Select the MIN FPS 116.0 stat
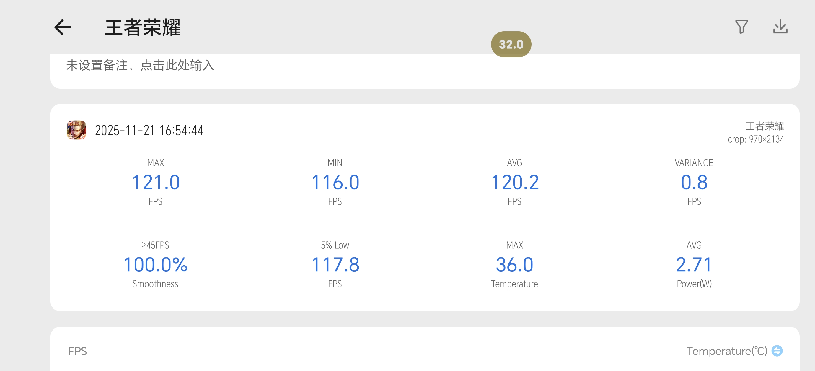This screenshot has width=815, height=371. tap(335, 182)
